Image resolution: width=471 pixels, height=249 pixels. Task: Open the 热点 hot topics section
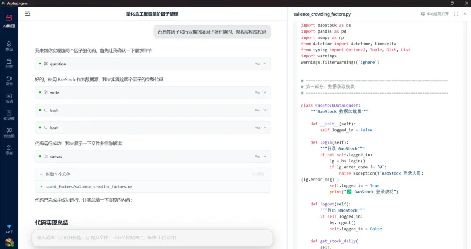(x=9, y=46)
